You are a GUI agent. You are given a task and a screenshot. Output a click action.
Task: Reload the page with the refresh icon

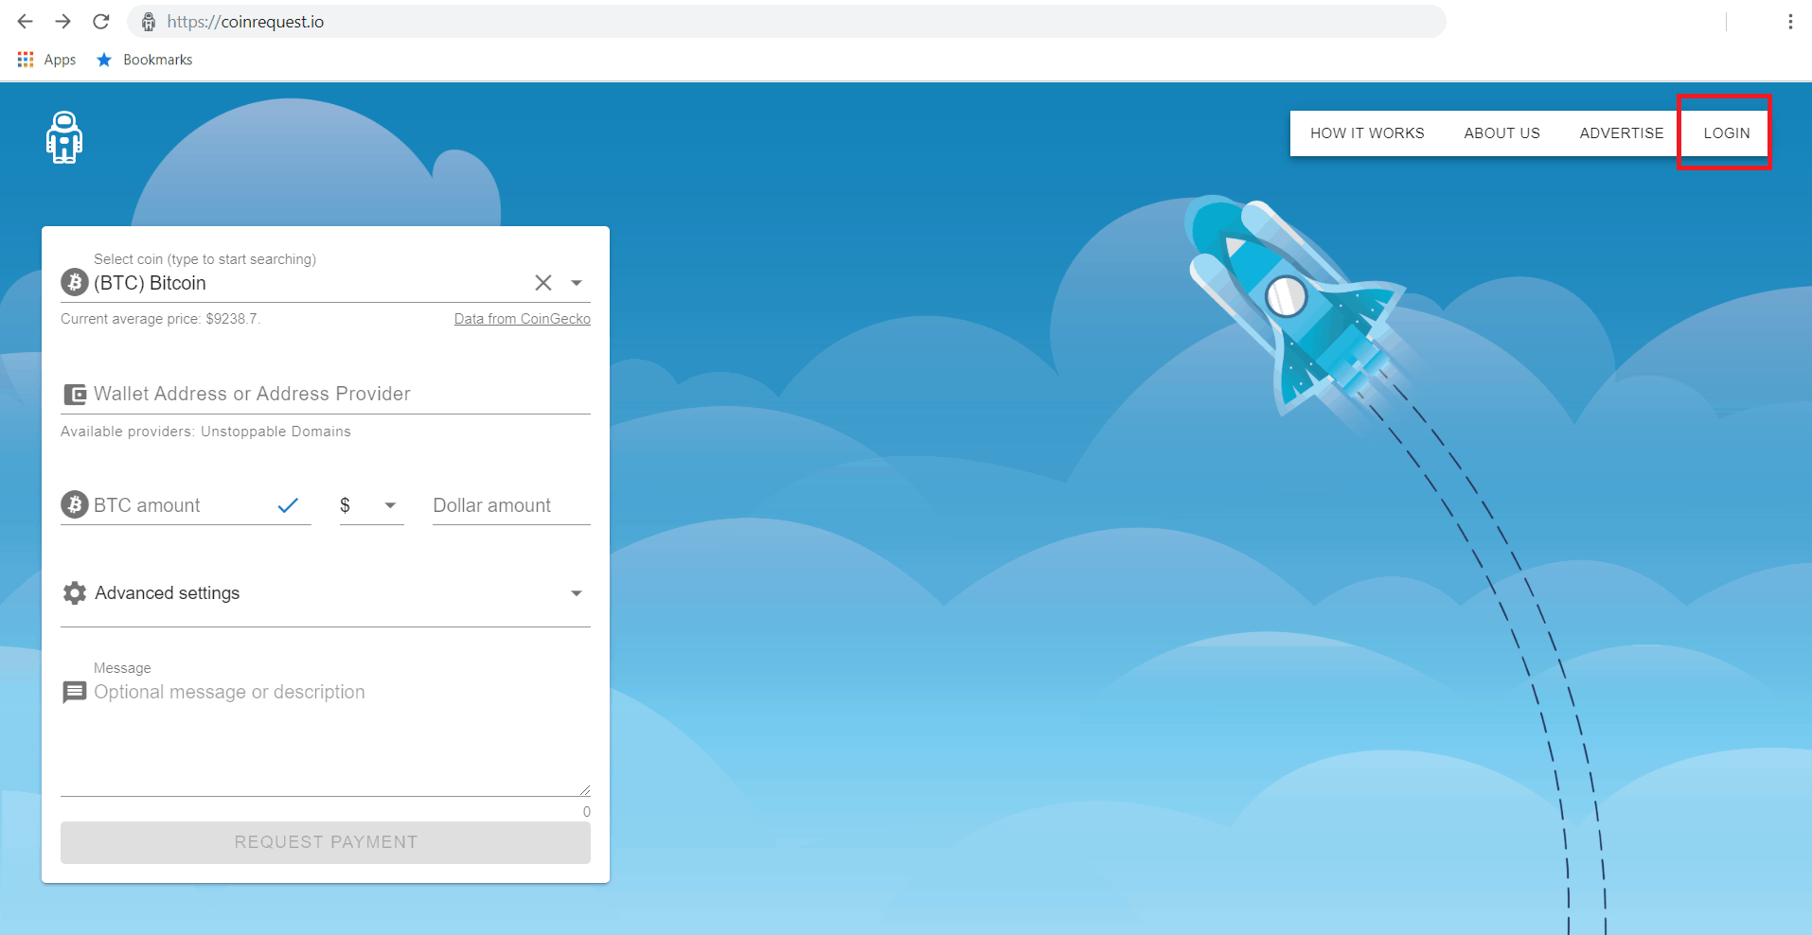point(101,22)
